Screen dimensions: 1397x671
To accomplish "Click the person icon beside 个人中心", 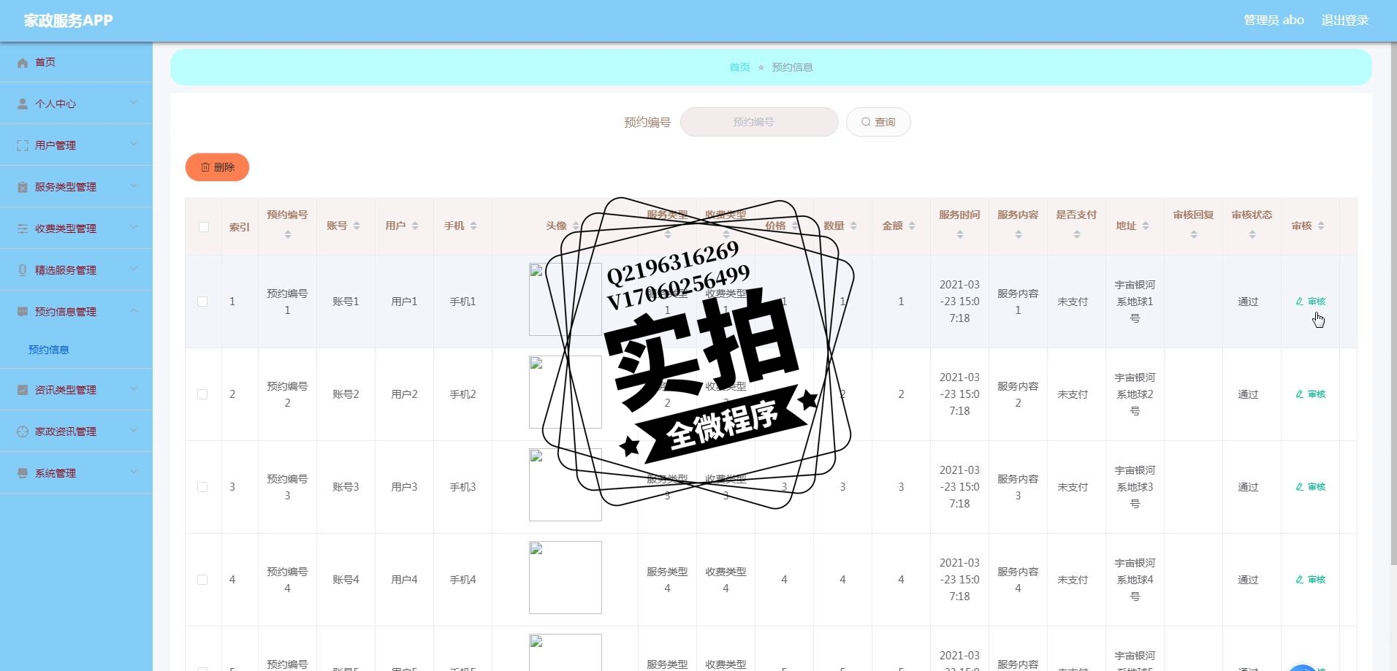I will (23, 104).
